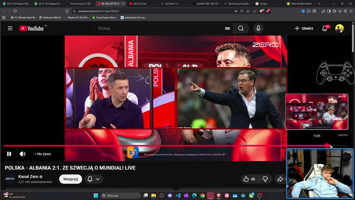Open Brave Rewards triangle icon
The image size is (355, 200).
coord(268,11)
